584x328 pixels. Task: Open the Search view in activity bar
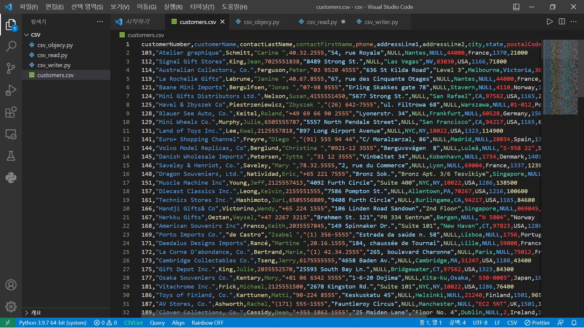[11, 46]
